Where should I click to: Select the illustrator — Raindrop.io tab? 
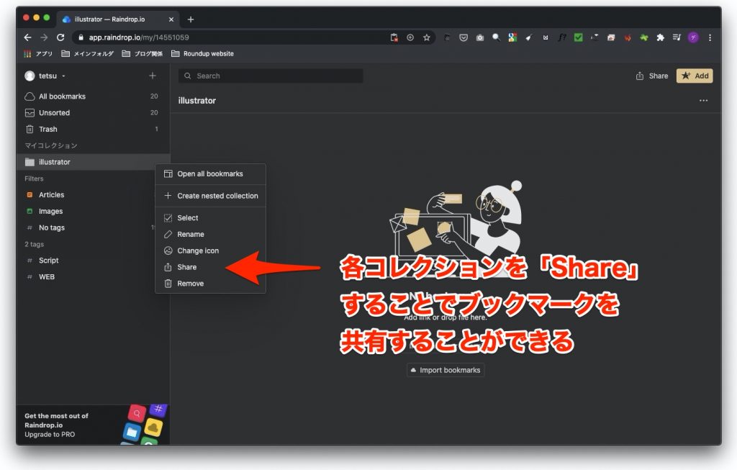pyautogui.click(x=118, y=19)
